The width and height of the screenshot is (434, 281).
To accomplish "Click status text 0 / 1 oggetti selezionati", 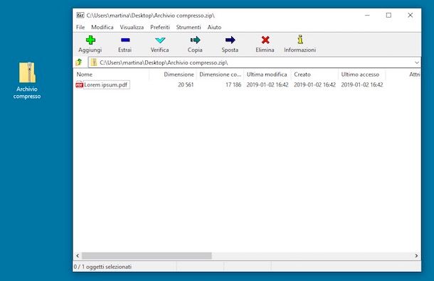I will [x=102, y=267].
